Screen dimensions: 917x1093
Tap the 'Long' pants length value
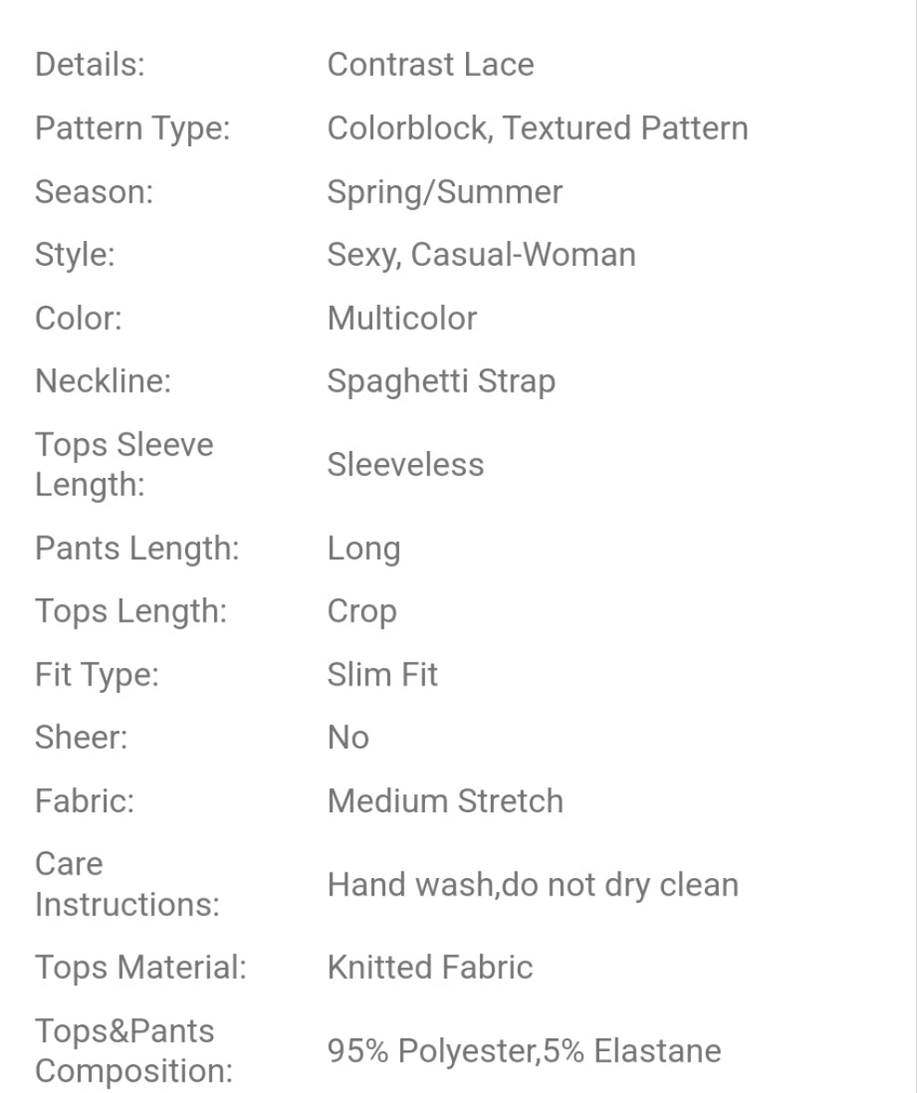363,548
